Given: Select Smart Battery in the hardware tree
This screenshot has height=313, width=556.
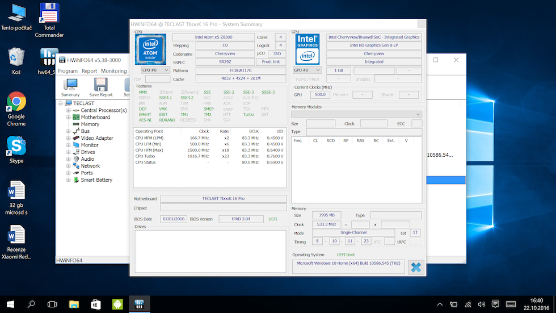Looking at the screenshot, I should (x=96, y=180).
